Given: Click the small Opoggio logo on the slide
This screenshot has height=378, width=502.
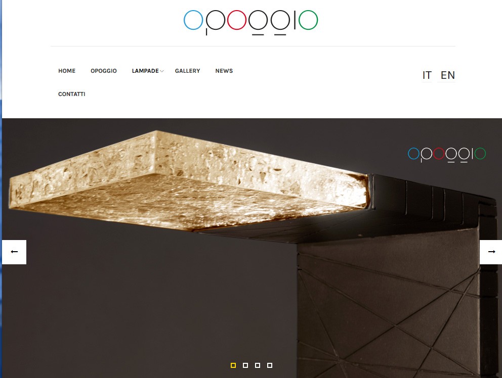Looking at the screenshot, I should (x=447, y=155).
